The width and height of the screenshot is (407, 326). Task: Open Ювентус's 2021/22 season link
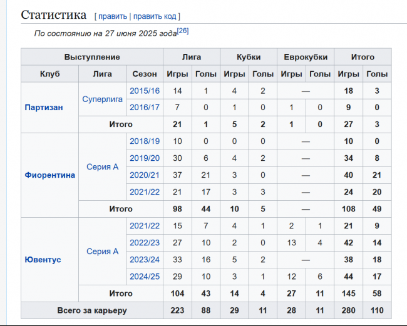(x=145, y=226)
